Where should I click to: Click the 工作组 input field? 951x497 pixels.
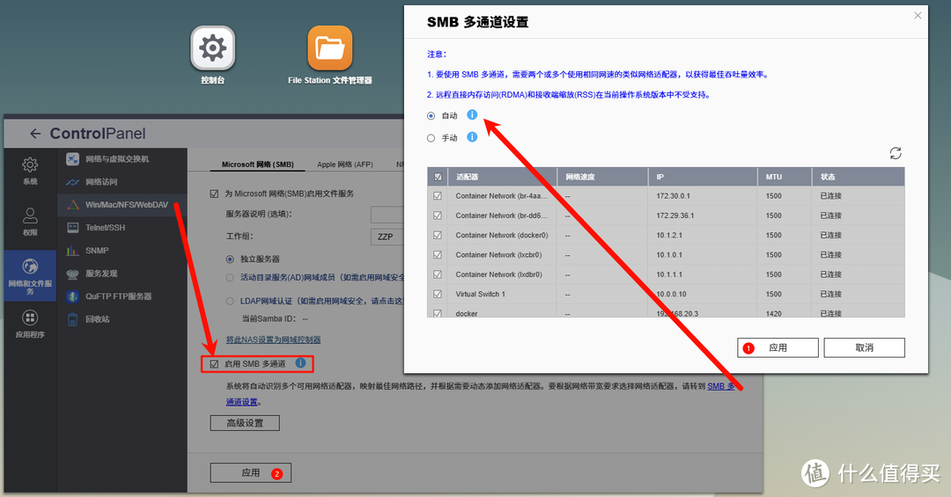click(x=386, y=237)
